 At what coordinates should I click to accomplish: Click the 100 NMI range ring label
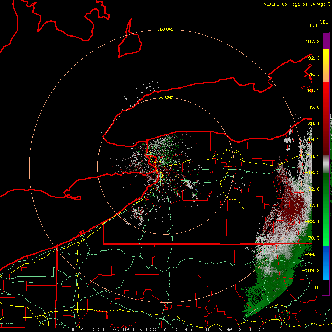(x=166, y=29)
